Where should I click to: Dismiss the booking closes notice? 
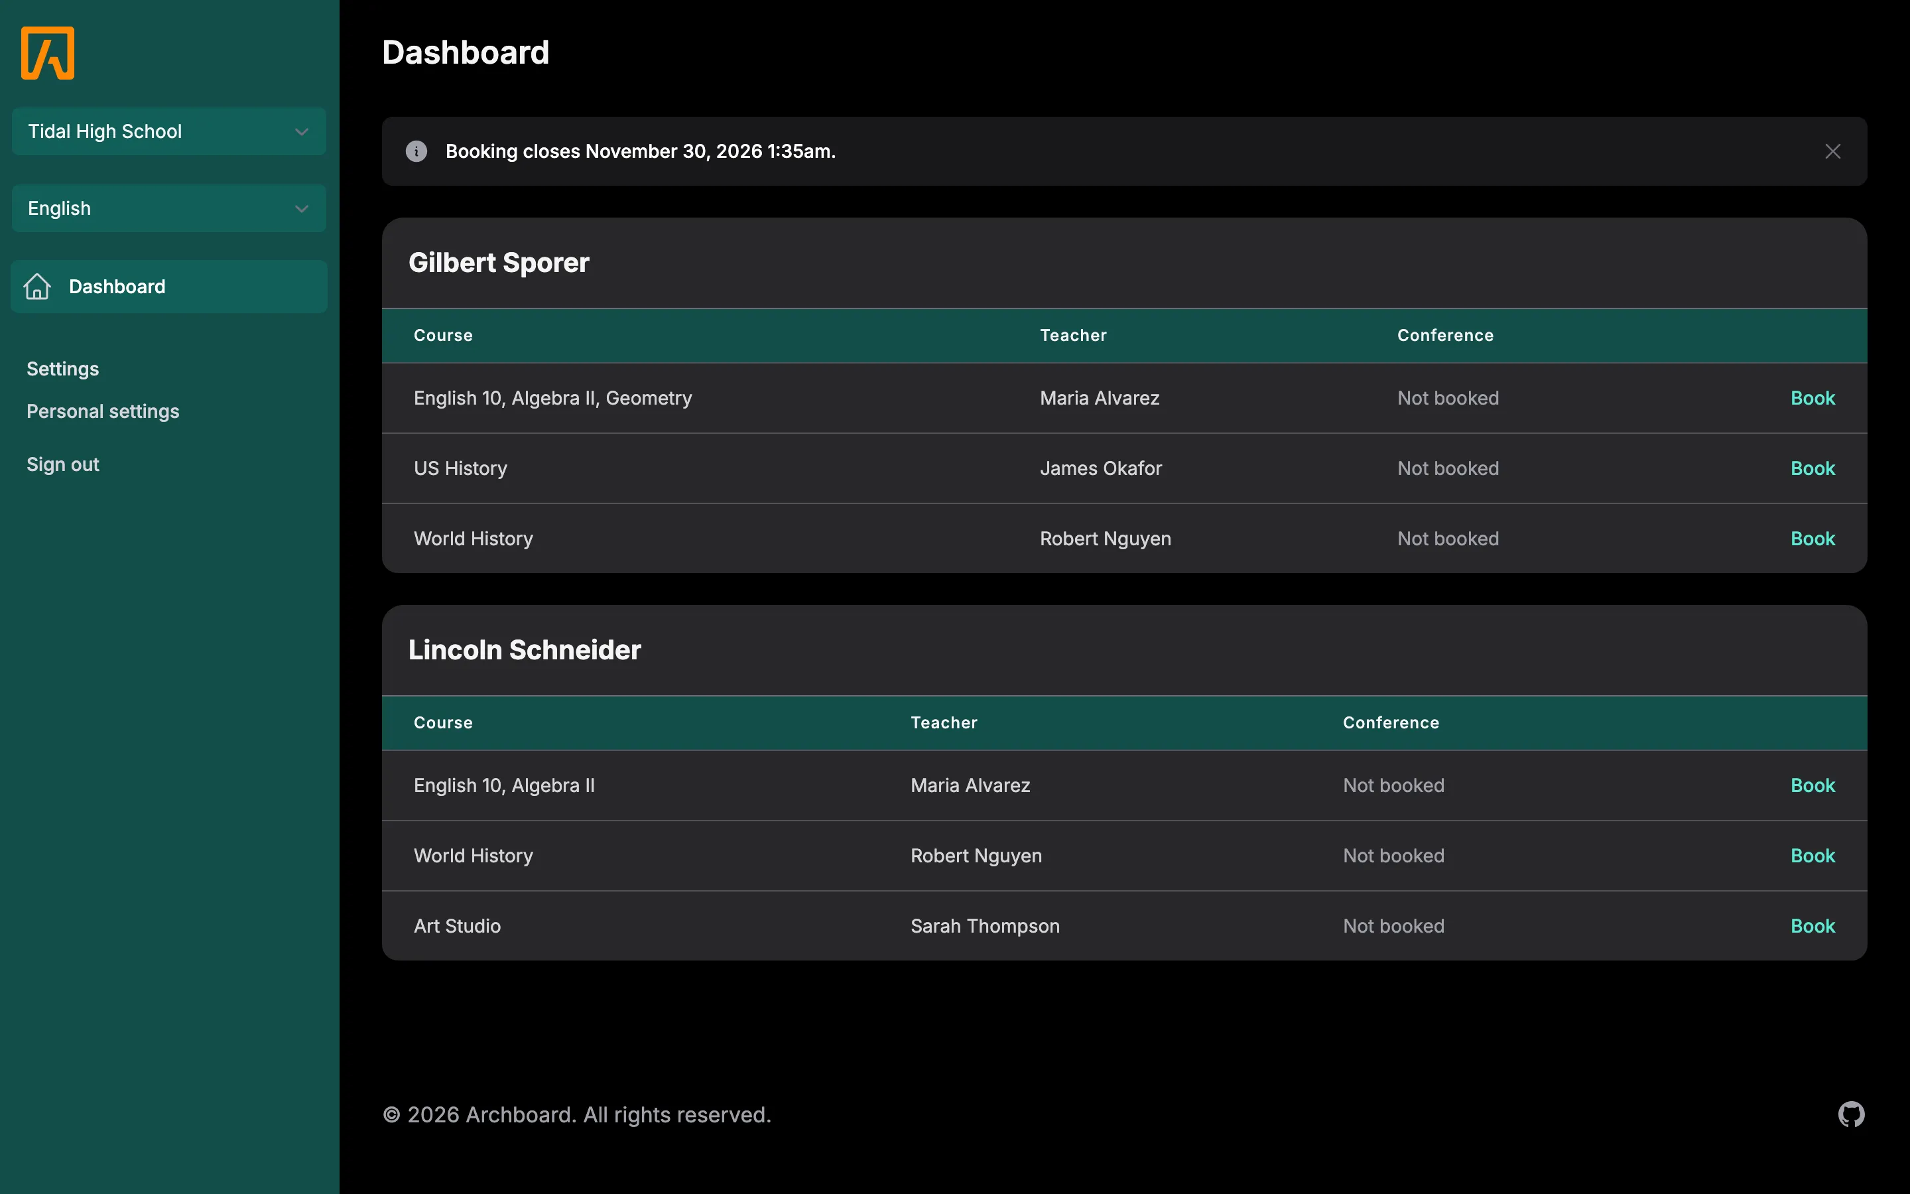(1832, 152)
